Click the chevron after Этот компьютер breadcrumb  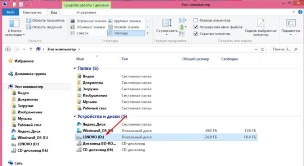79,49
